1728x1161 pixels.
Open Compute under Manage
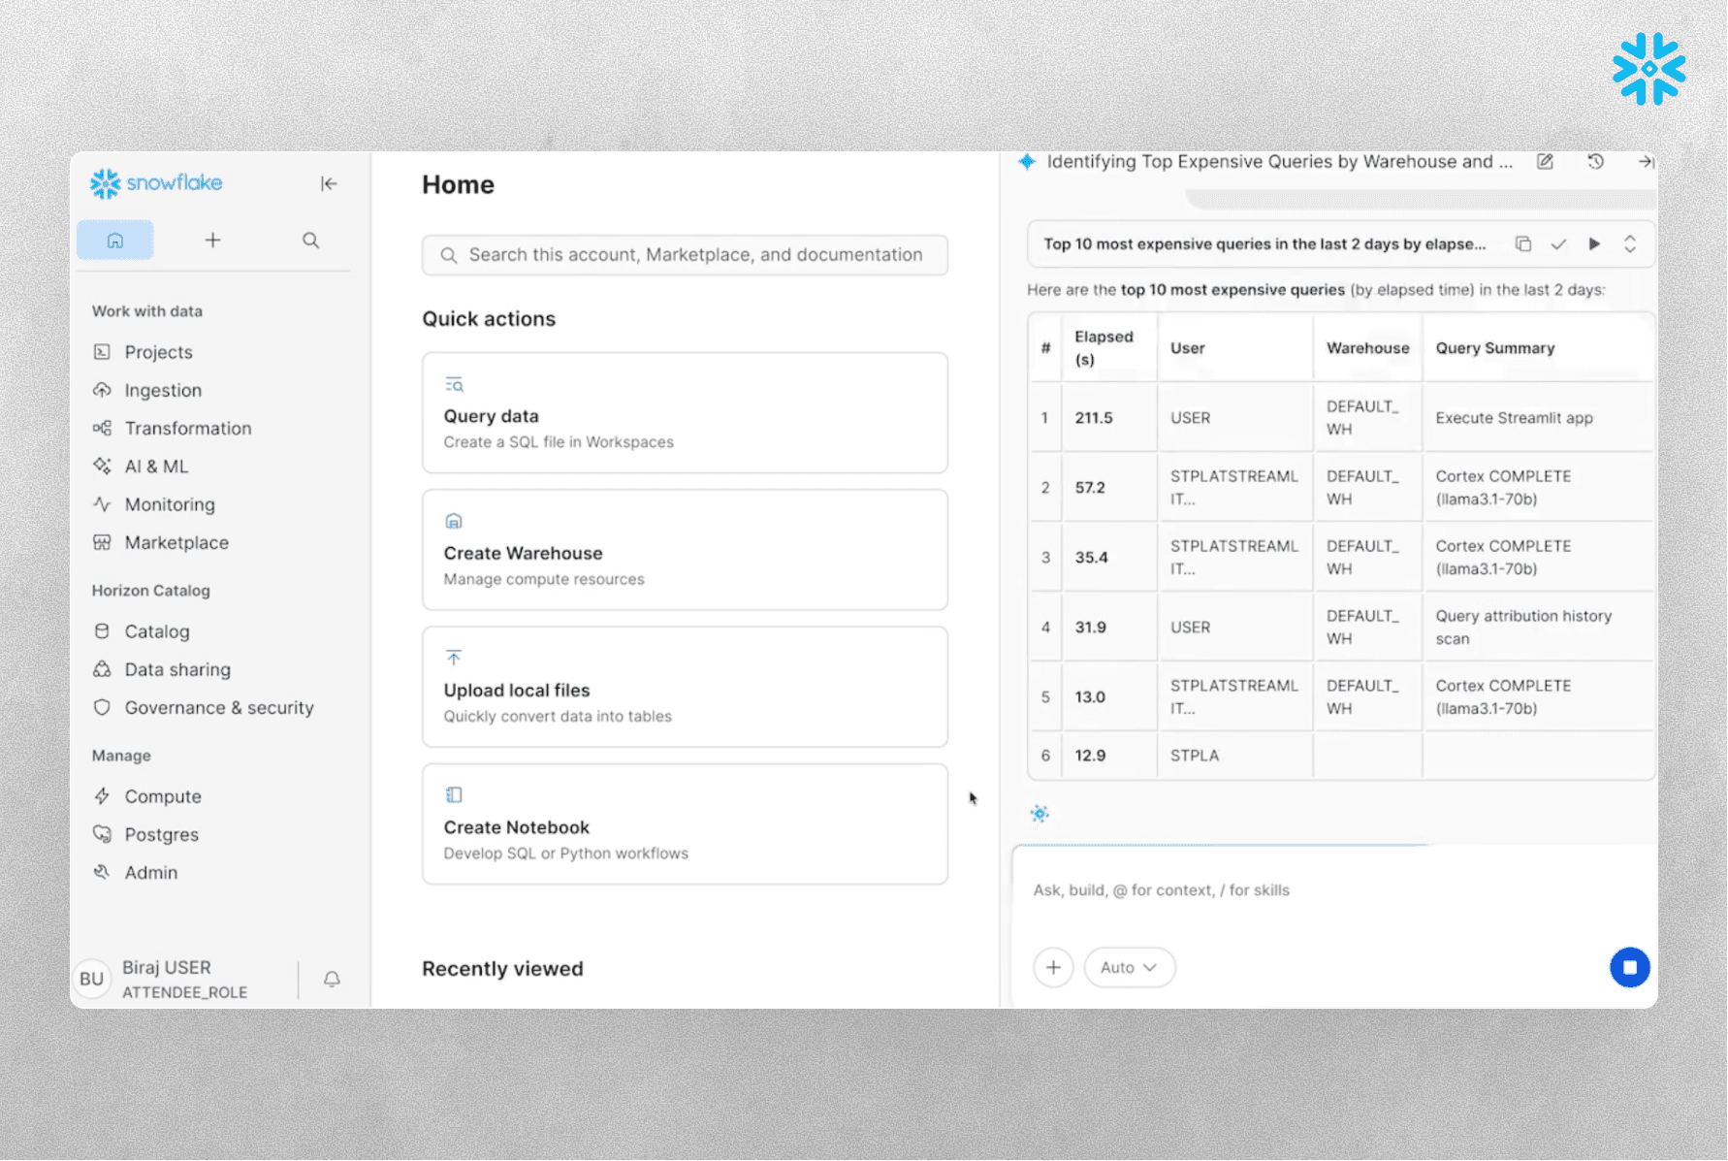(x=163, y=796)
